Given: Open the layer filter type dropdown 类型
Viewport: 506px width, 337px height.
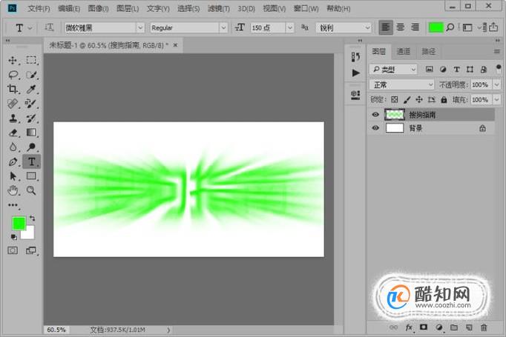Looking at the screenshot, I should [x=393, y=70].
